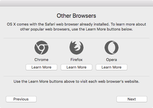Click the hint text about visiting websites

(76, 81)
